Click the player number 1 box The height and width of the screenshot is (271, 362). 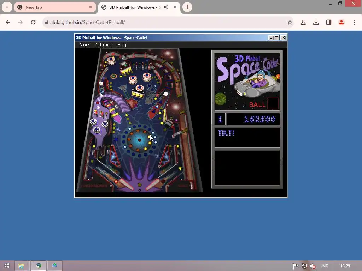[220, 119]
